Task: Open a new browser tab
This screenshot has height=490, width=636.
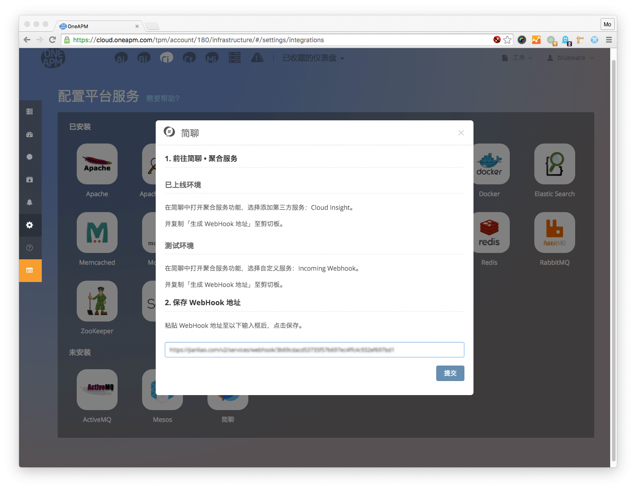Action: click(152, 26)
